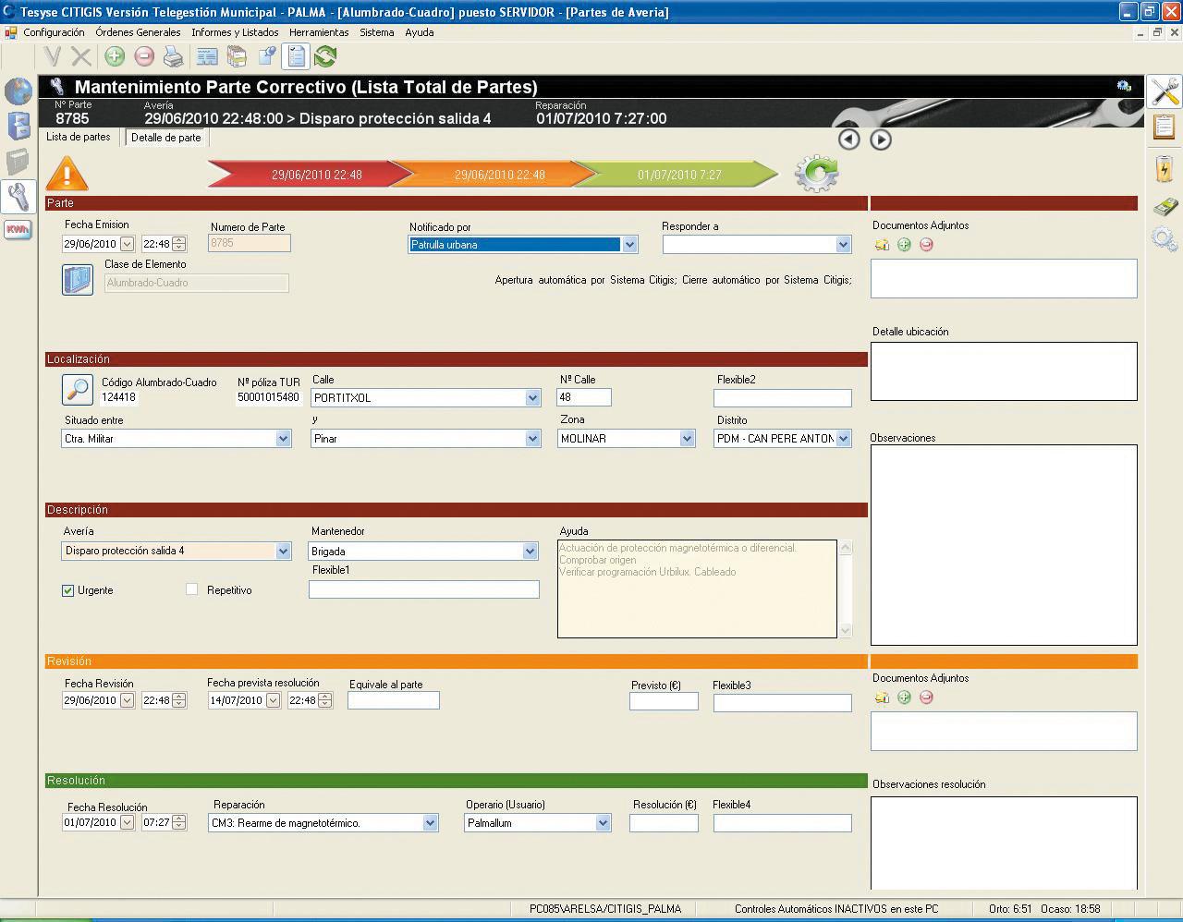This screenshot has height=922, width=1183.
Task: Switch to the Detalle de parte tab
Action: coord(166,138)
